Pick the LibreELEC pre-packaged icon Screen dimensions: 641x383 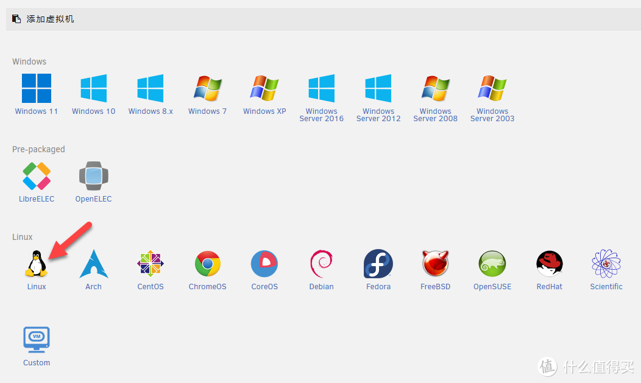(37, 176)
